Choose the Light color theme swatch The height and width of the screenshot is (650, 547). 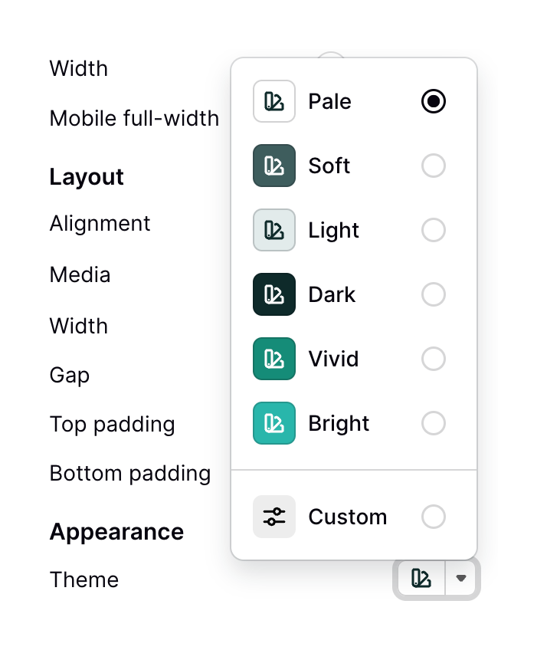(x=273, y=230)
